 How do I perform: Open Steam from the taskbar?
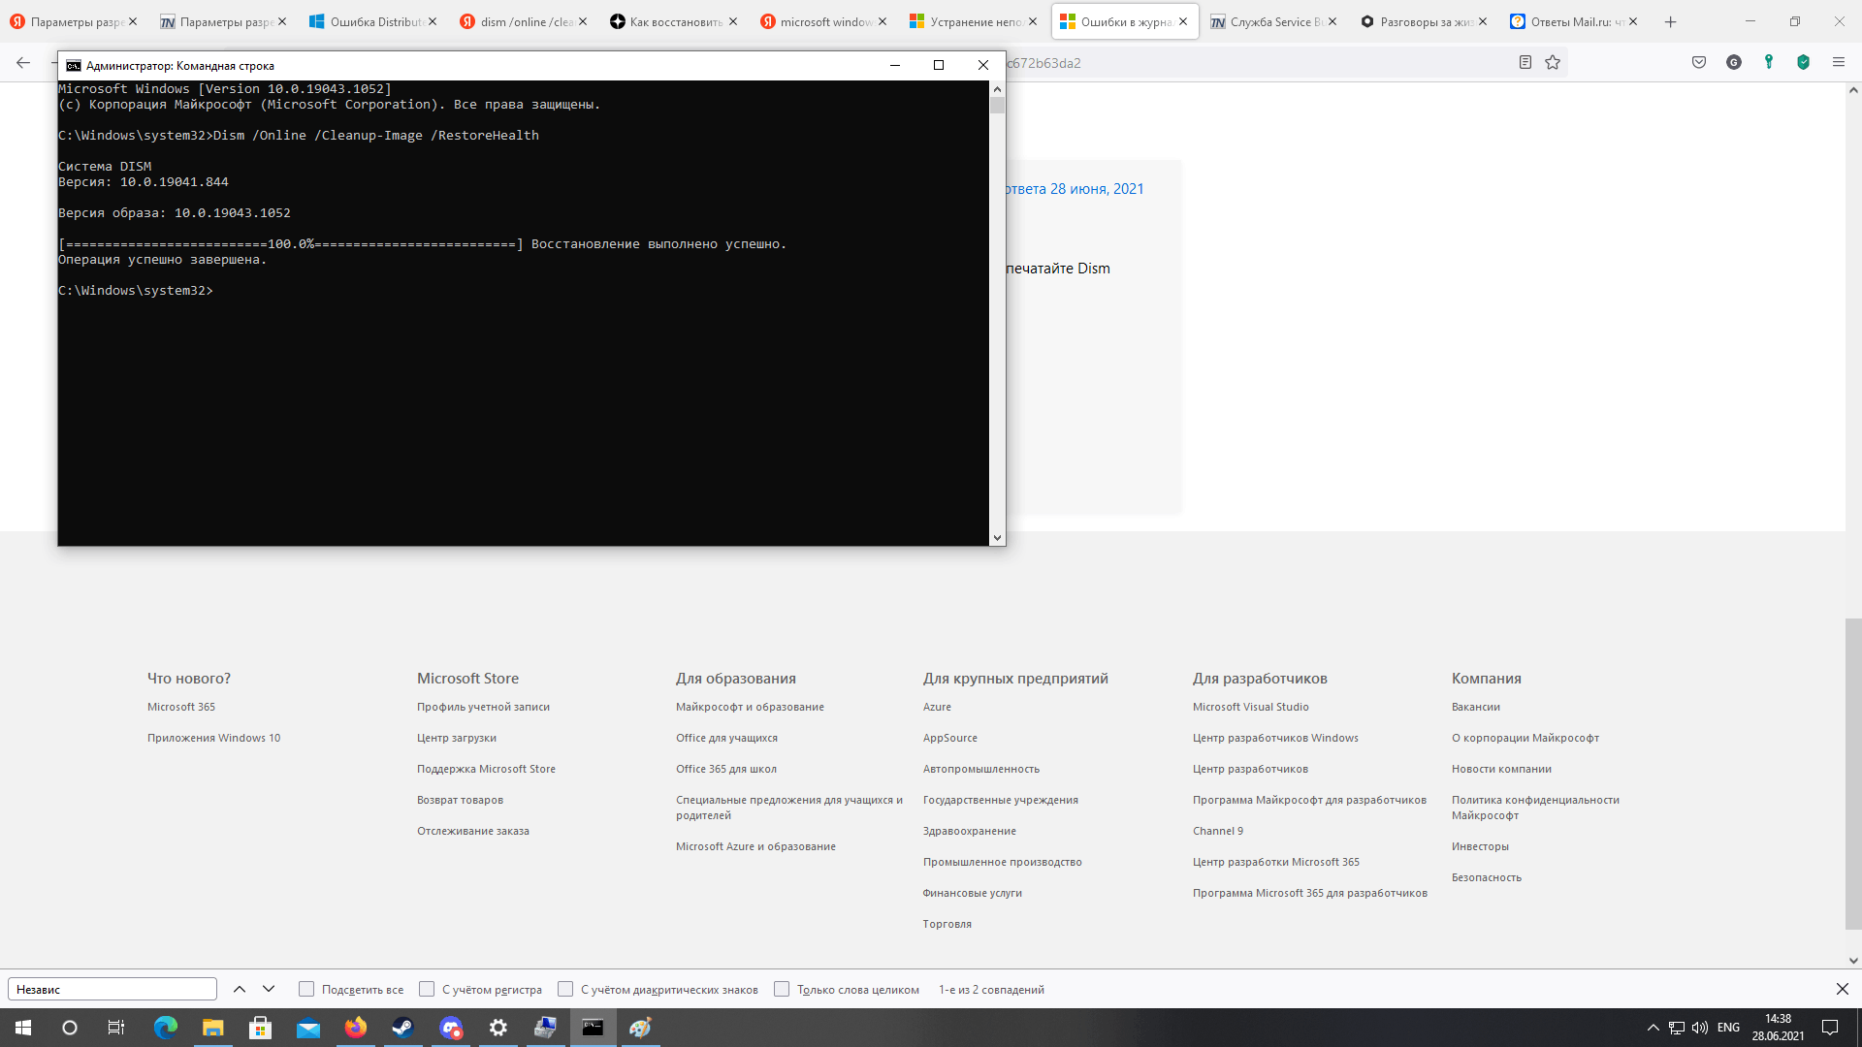[x=402, y=1028]
